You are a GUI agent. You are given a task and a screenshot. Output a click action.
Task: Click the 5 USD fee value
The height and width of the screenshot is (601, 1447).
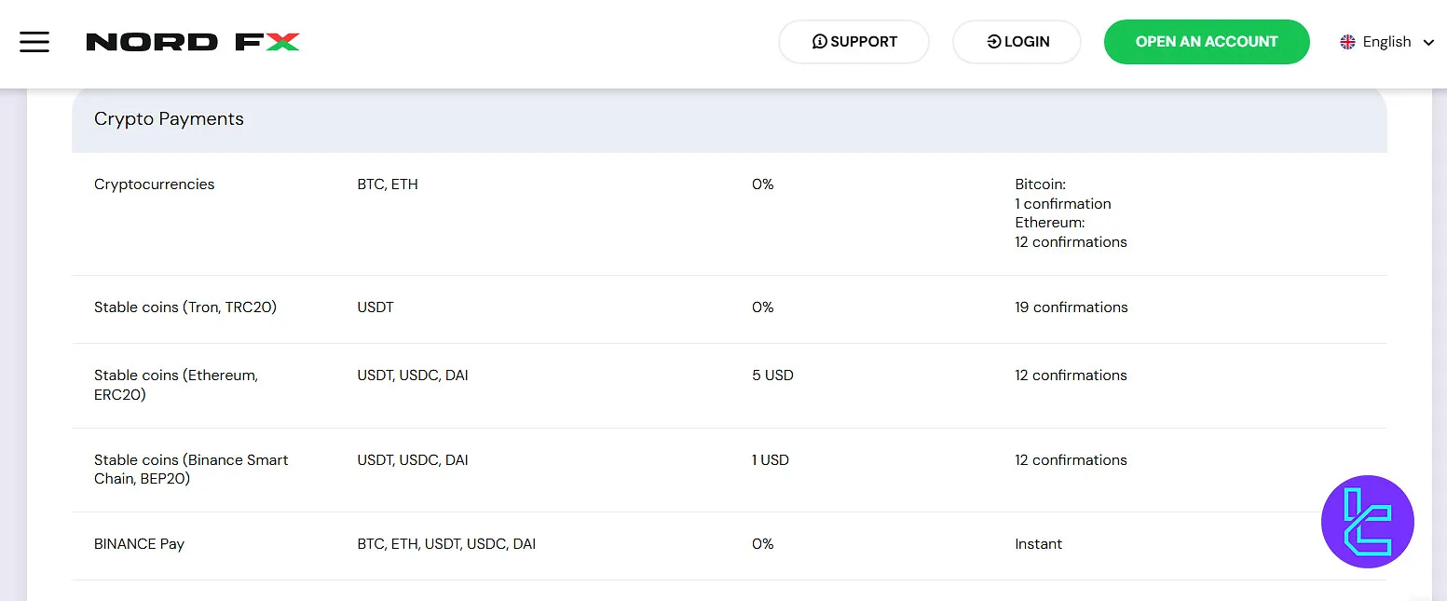pos(772,376)
